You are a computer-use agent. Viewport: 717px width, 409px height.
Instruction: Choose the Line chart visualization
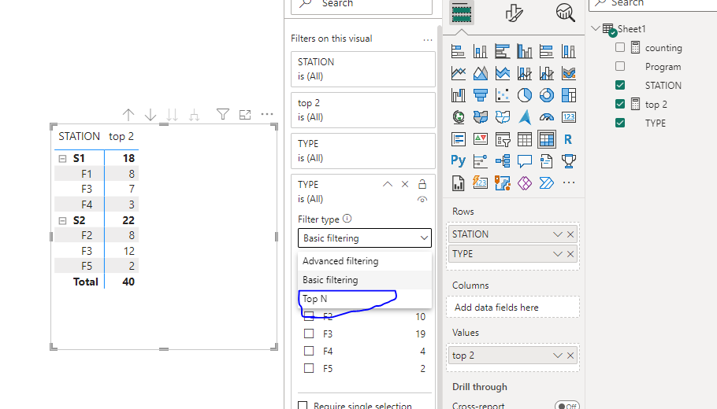[459, 73]
